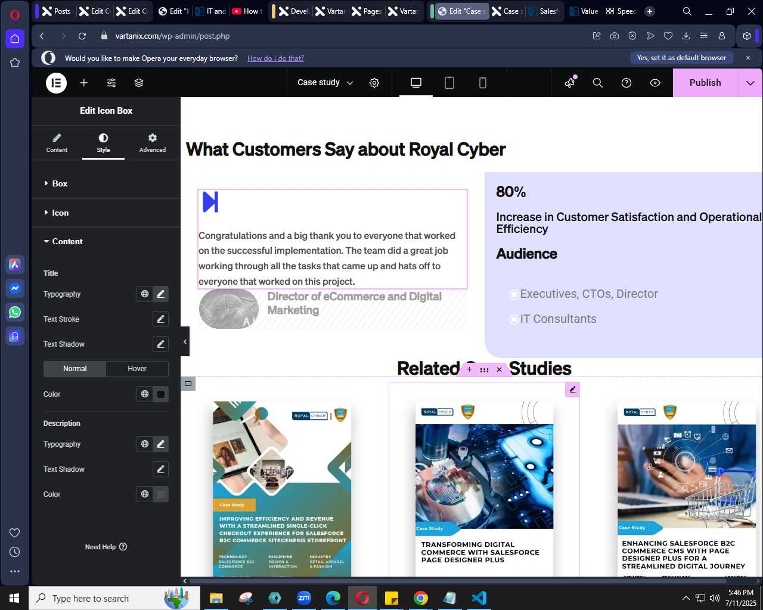Click the edit pencil on selected case study column
This screenshot has height=610, width=763.
pos(572,390)
